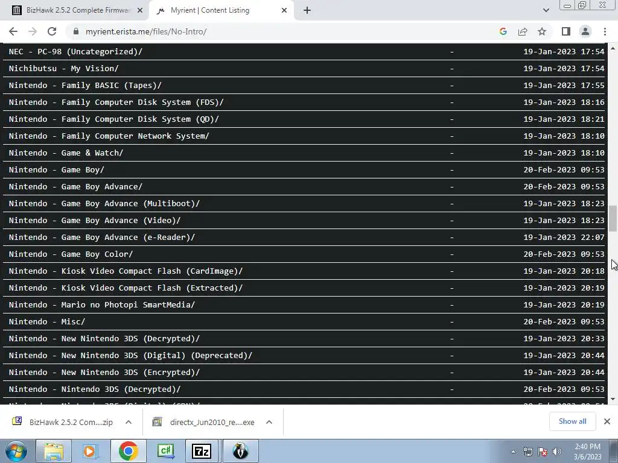Screen dimensions: 618x463
Task: Open Nichibutsu - My Vision folder
Action: [63, 69]
